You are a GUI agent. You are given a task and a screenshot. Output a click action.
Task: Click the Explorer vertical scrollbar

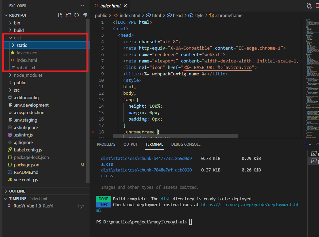pos(88,101)
